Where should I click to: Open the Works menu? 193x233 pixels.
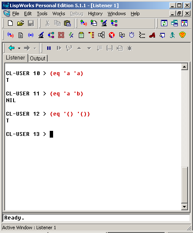(59, 14)
